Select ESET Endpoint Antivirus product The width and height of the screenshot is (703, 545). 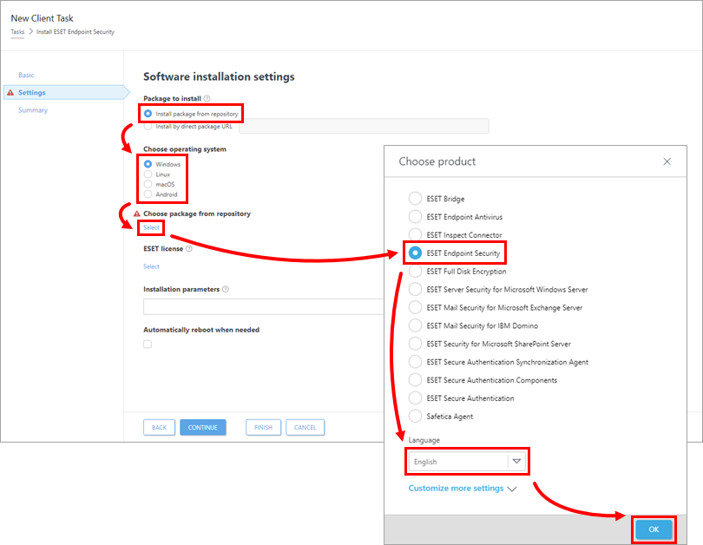point(415,216)
